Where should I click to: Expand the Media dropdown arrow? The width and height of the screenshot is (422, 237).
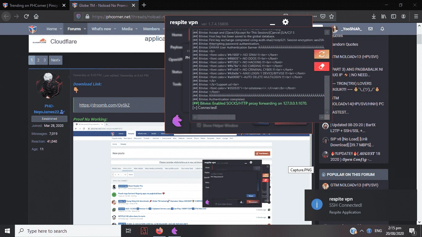click(136, 29)
